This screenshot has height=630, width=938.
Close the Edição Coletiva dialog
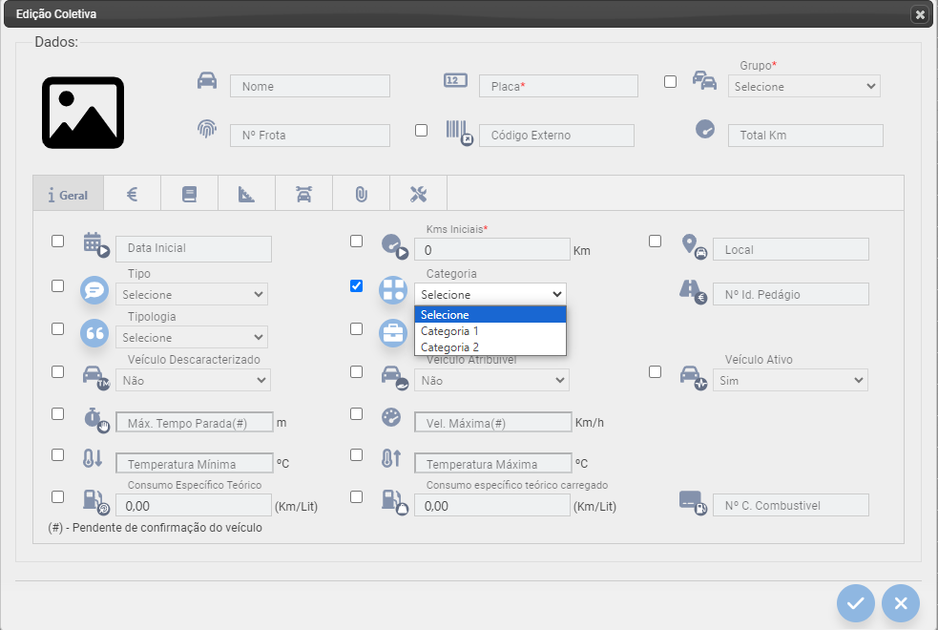pos(920,14)
